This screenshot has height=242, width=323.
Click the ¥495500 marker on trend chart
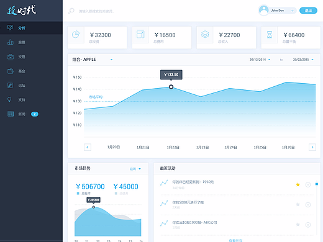(x=94, y=207)
